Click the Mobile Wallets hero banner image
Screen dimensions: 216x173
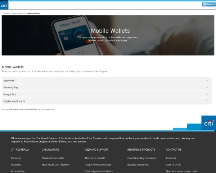coord(108,35)
